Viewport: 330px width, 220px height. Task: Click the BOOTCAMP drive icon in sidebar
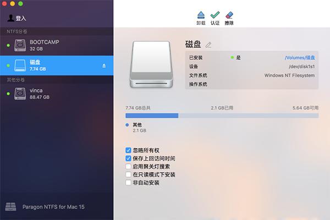tap(20, 45)
